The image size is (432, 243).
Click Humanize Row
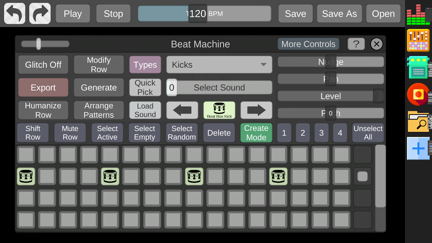43,110
